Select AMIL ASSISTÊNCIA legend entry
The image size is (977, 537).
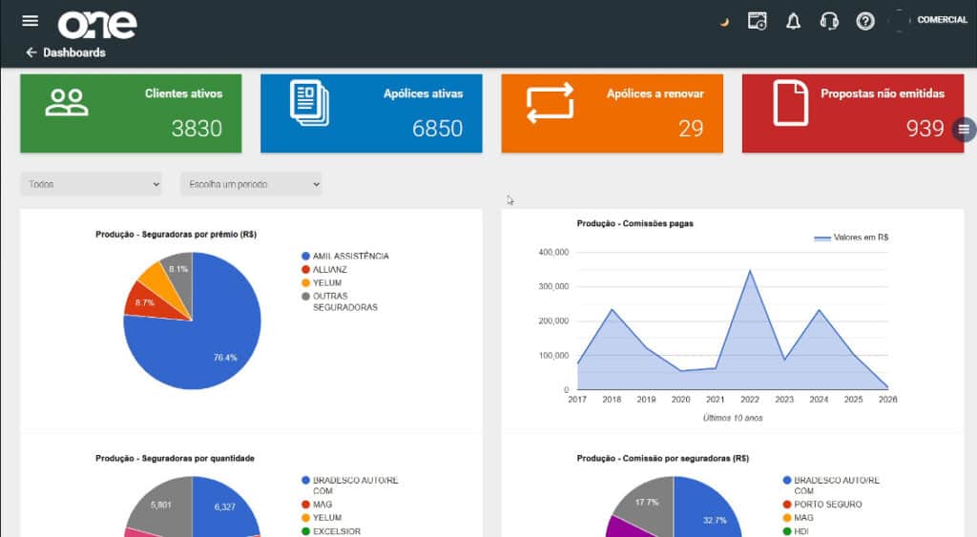click(345, 256)
